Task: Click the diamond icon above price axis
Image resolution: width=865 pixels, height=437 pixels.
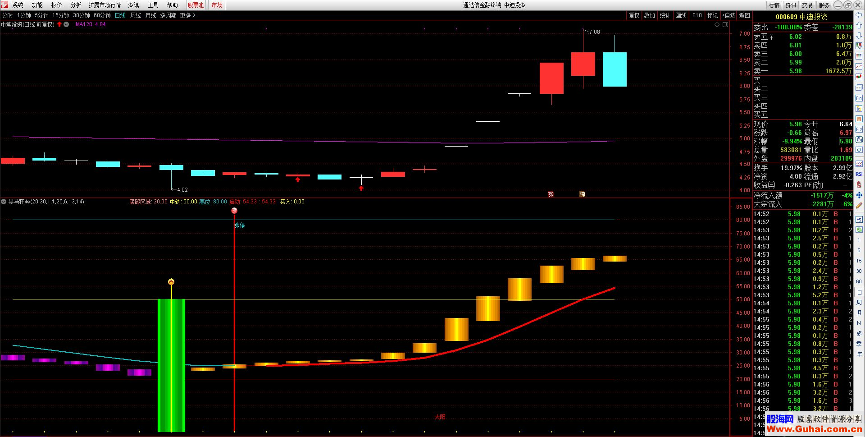Action: (x=717, y=25)
